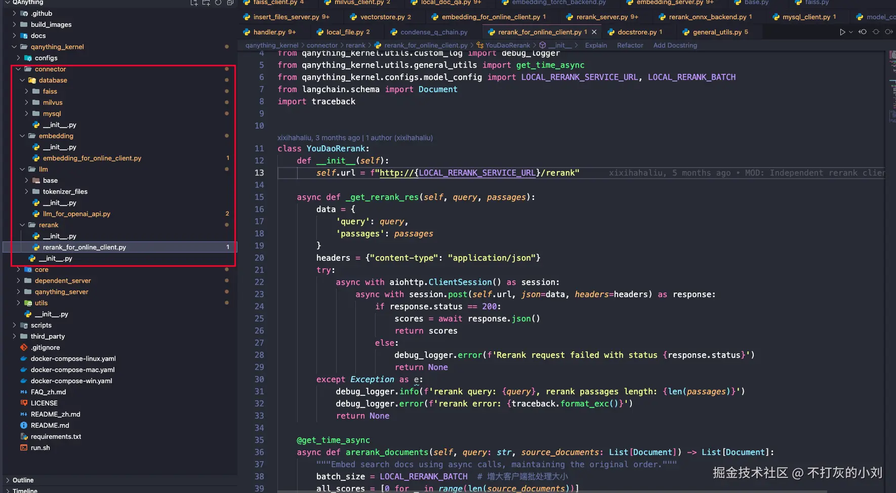The height and width of the screenshot is (493, 896).
Task: Click the Docker icon for docker-compose-win.yaml
Action: [24, 381]
